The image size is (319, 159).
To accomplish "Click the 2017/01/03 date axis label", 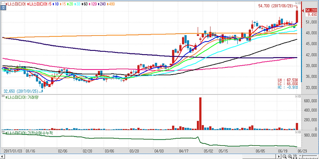I will [13, 151].
